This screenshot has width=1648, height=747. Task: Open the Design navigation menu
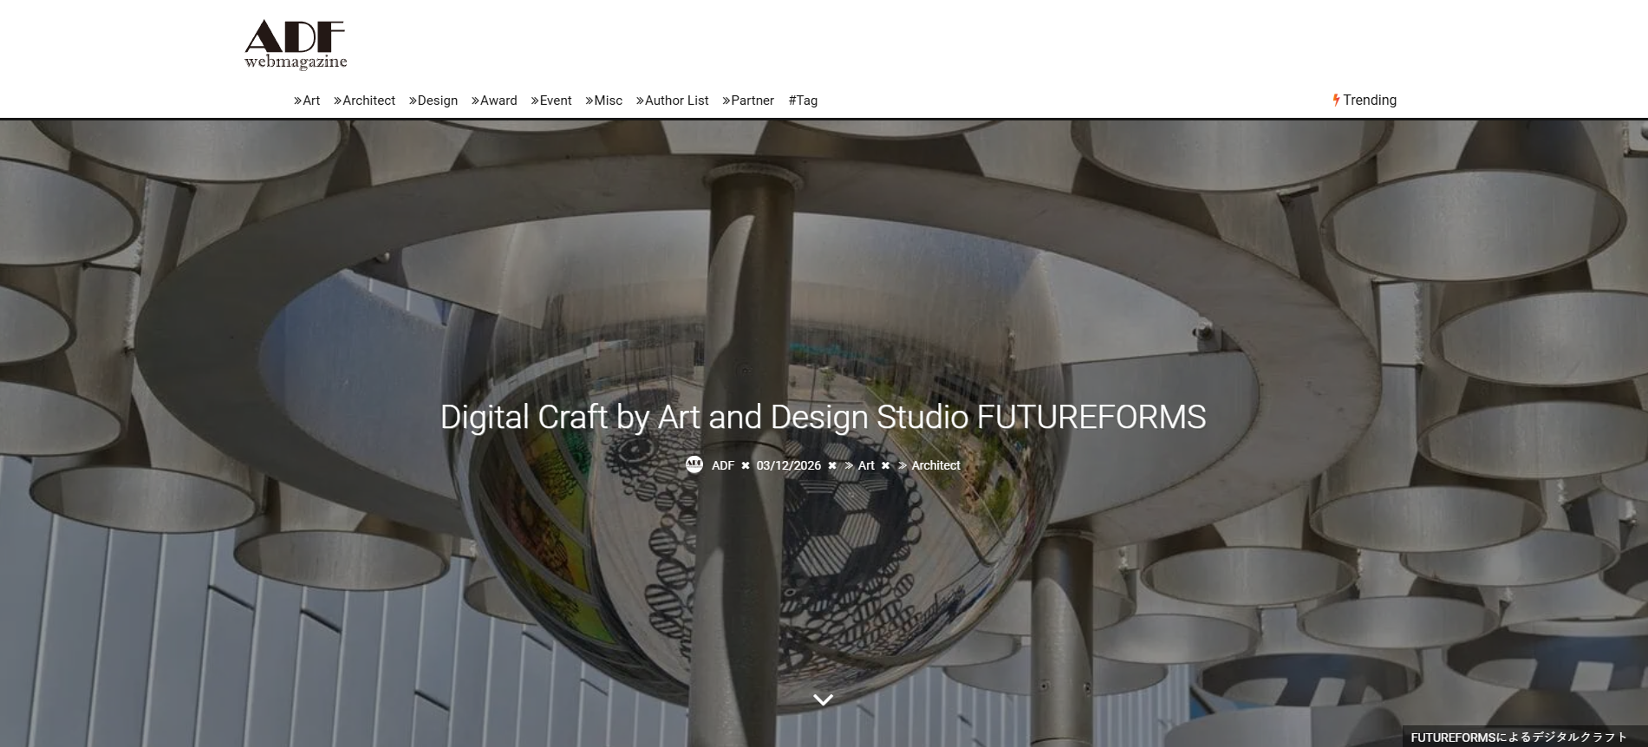coord(433,101)
